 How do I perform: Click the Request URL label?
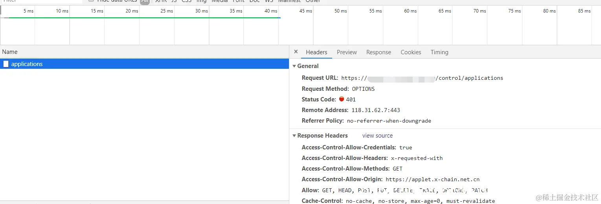point(320,78)
